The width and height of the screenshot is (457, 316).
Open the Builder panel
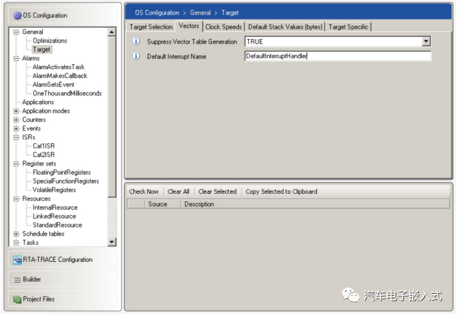63,280
